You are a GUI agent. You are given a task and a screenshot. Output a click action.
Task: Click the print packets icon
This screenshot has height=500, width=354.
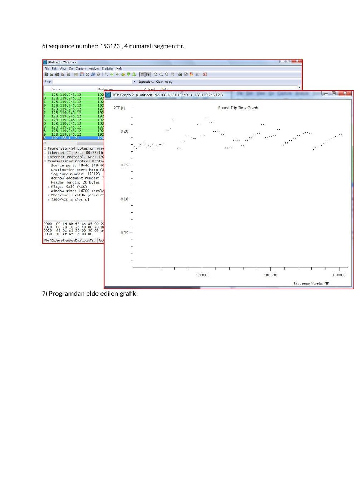[x=98, y=75]
